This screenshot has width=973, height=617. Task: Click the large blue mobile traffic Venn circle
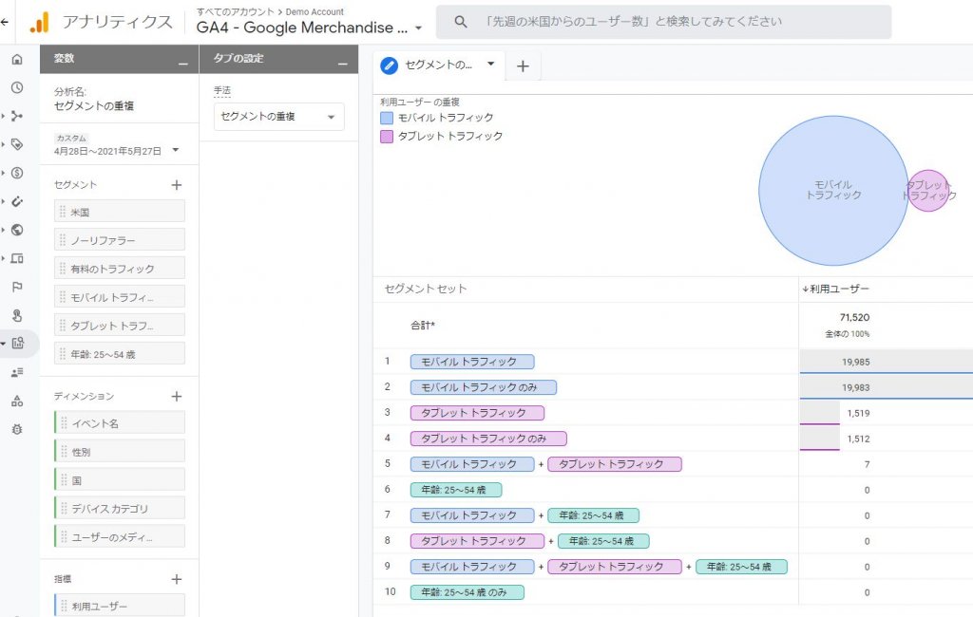point(832,191)
